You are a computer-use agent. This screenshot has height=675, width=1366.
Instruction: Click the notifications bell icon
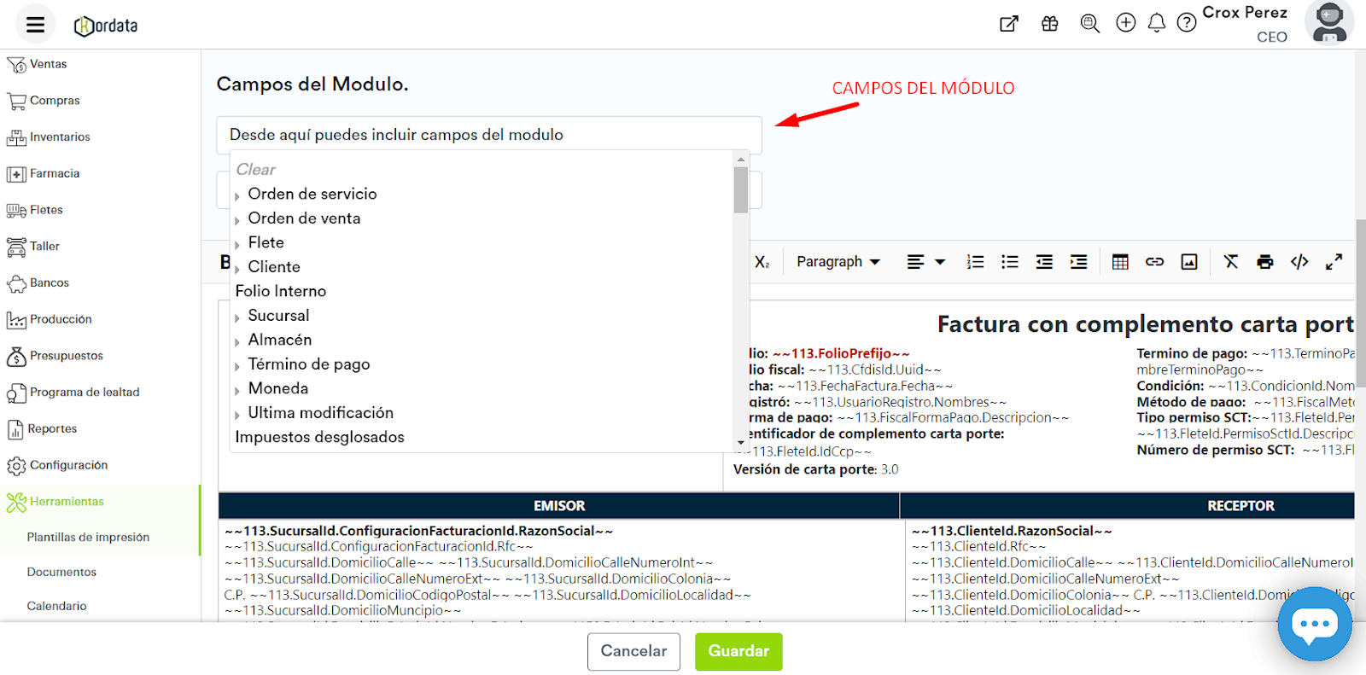[1156, 23]
